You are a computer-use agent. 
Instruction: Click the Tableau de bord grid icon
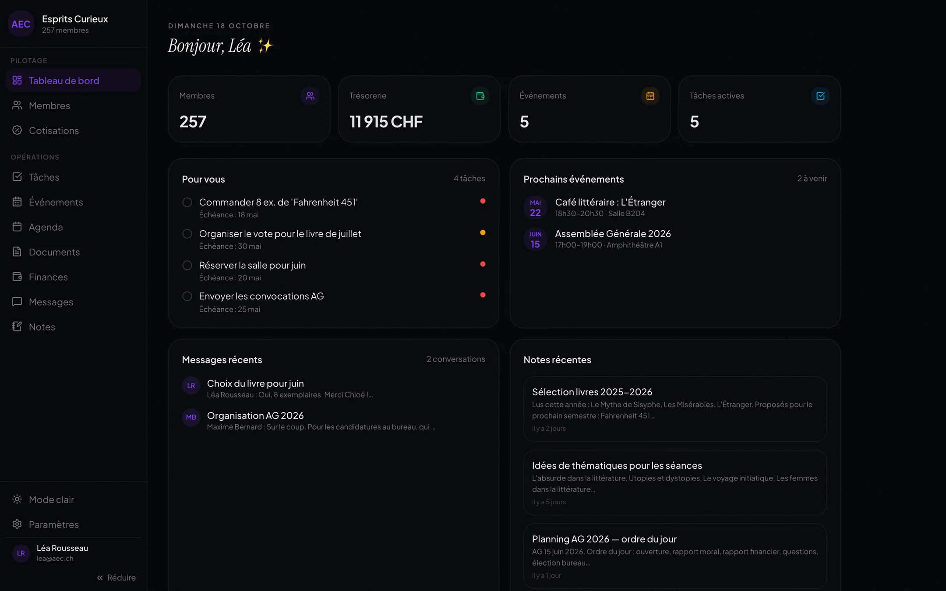click(17, 80)
